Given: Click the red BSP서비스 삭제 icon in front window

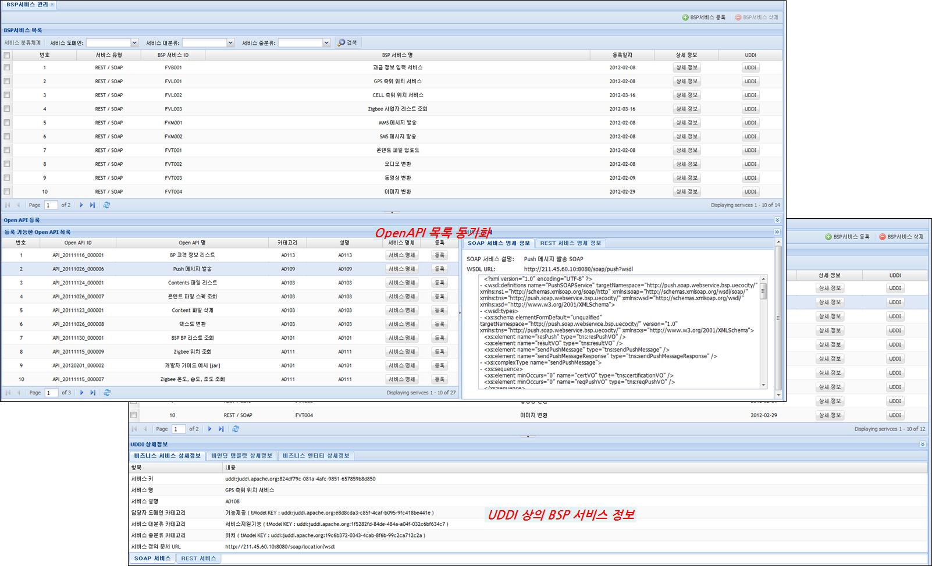Looking at the screenshot, I should click(738, 17).
